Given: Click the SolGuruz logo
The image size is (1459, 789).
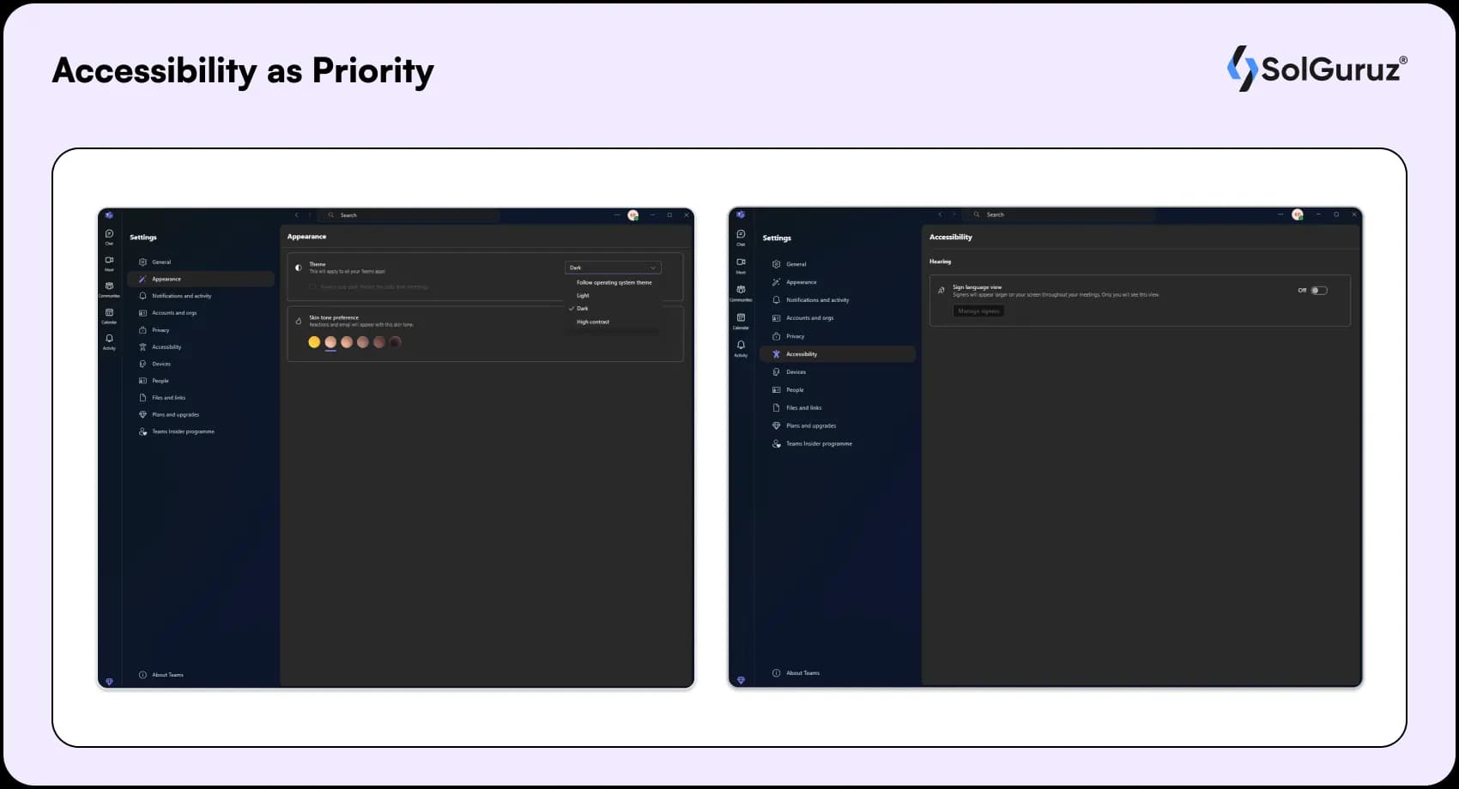Looking at the screenshot, I should pos(1317,69).
